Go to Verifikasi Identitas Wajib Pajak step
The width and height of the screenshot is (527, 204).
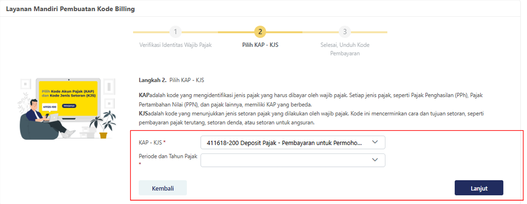(176, 44)
